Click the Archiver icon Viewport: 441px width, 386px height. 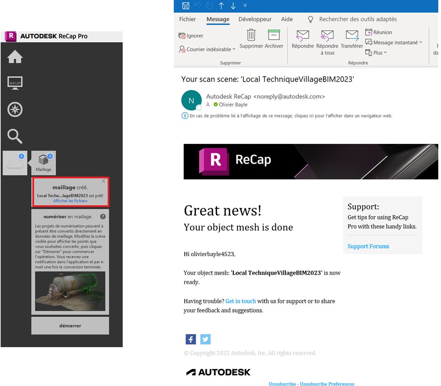pyautogui.click(x=274, y=35)
